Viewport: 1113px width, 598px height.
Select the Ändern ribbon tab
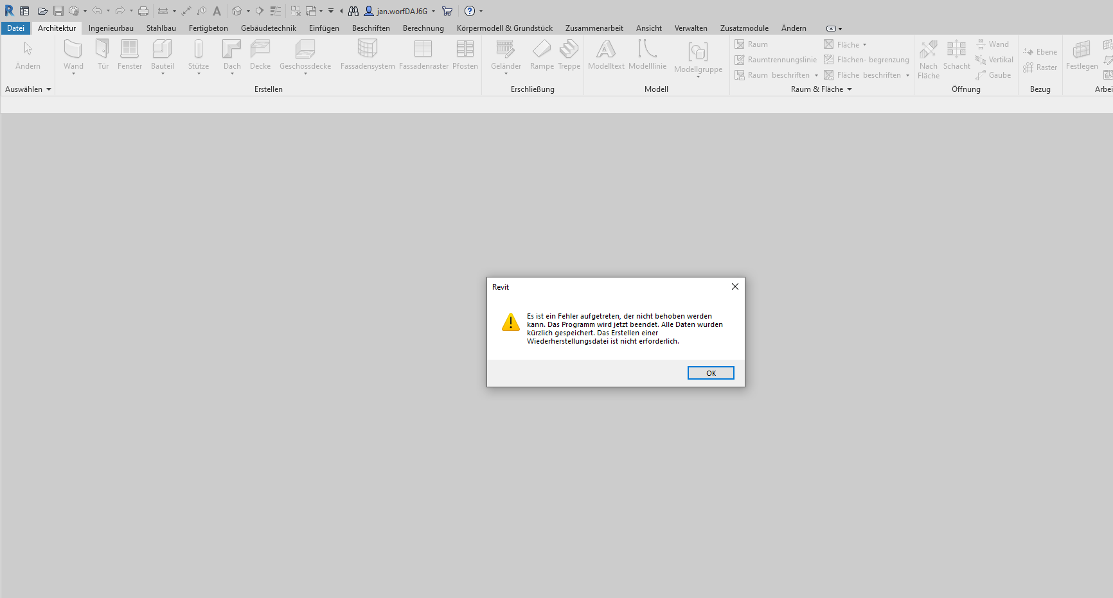tap(794, 28)
